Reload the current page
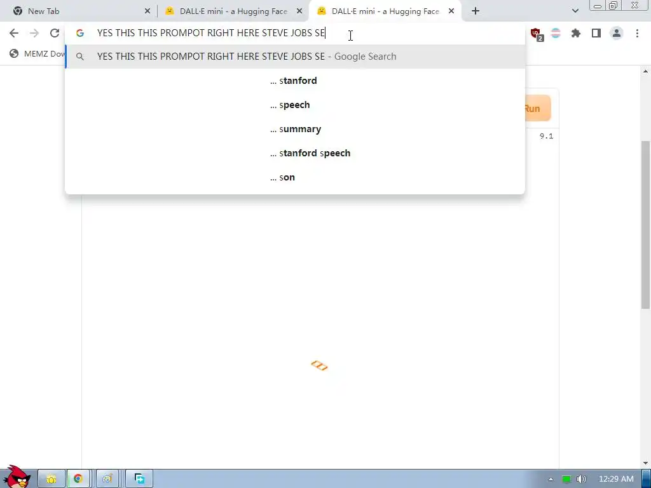This screenshot has width=651, height=488. (x=55, y=33)
